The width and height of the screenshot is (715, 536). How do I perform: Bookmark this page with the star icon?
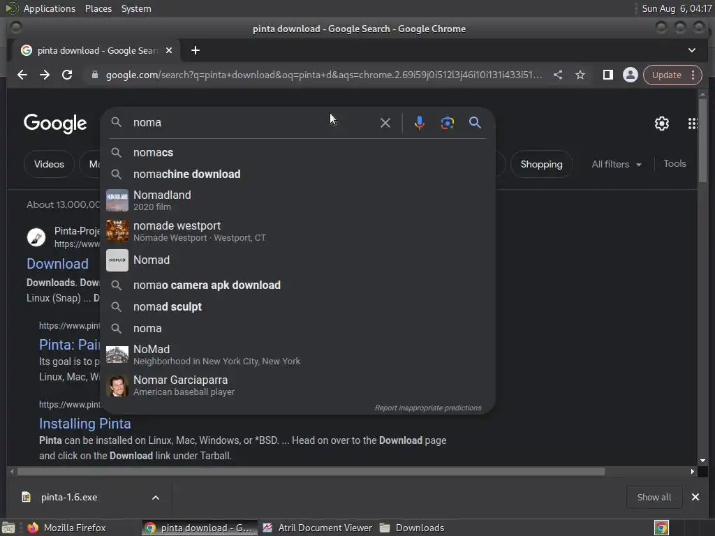[x=580, y=75]
